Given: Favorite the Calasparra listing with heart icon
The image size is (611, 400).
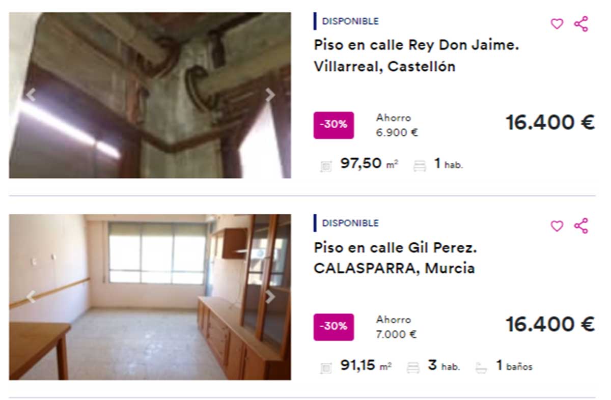Looking at the screenshot, I should pyautogui.click(x=557, y=226).
